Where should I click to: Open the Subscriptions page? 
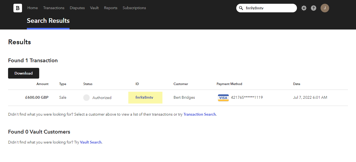[134, 8]
